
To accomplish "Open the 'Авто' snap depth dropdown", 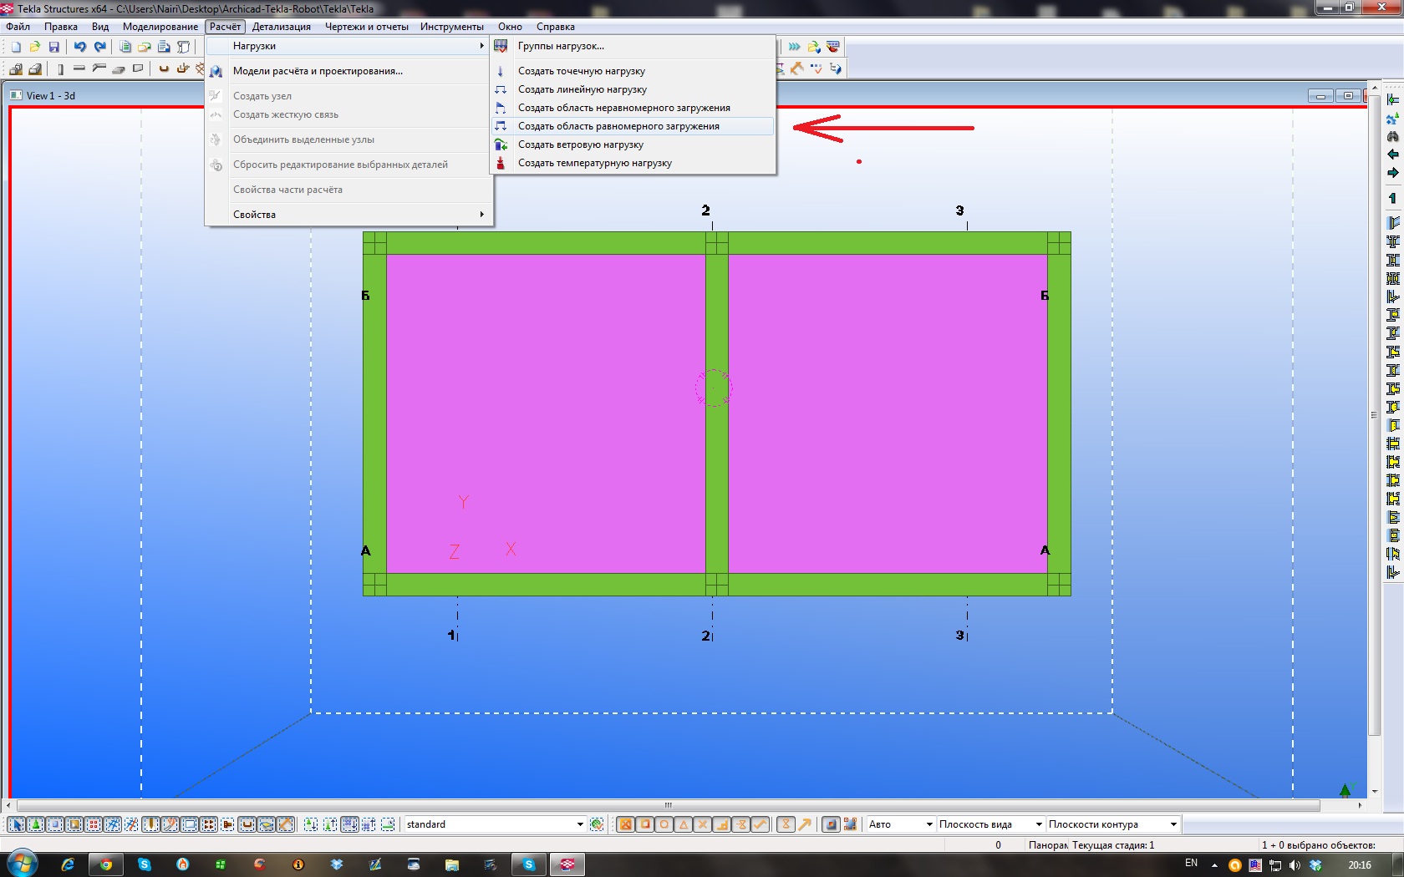I will pyautogui.click(x=928, y=824).
